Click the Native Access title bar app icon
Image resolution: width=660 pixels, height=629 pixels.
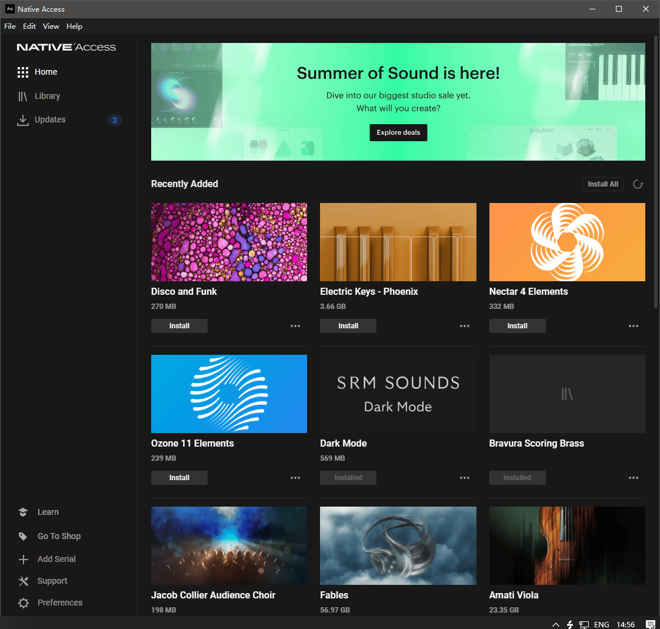pos(9,9)
